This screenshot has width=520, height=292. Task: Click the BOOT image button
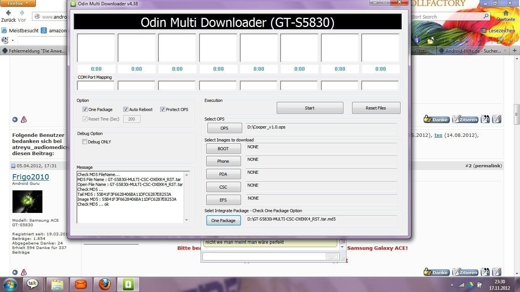coord(223,149)
